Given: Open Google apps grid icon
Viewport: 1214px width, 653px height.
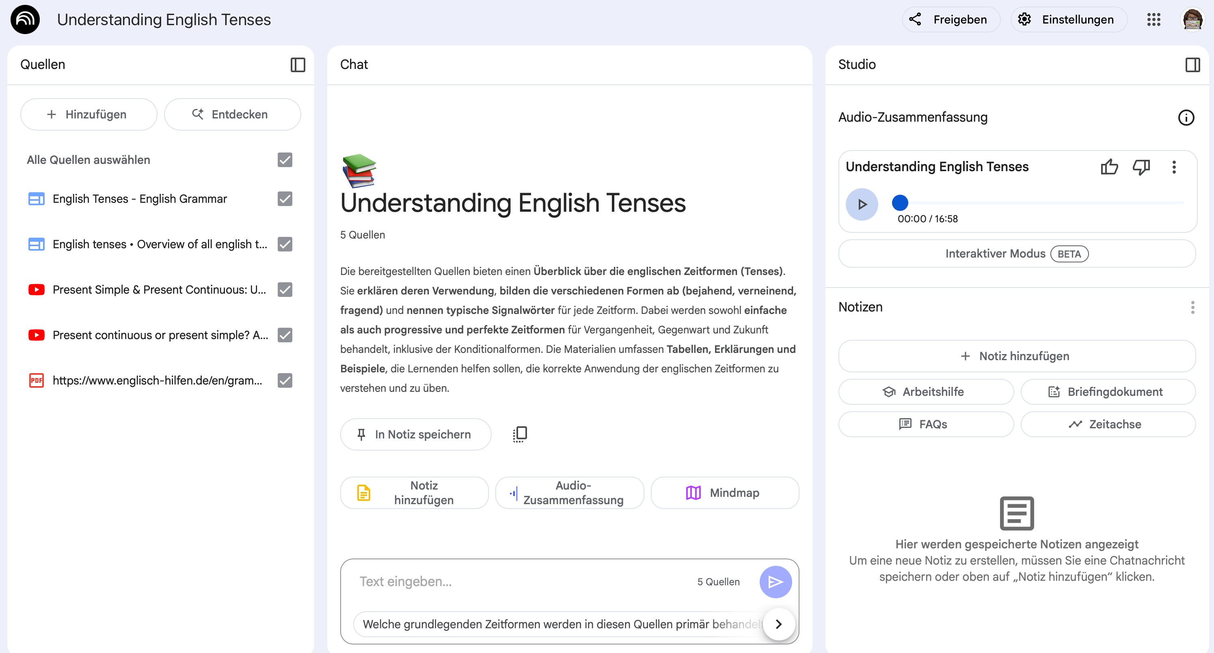Looking at the screenshot, I should pyautogui.click(x=1153, y=19).
